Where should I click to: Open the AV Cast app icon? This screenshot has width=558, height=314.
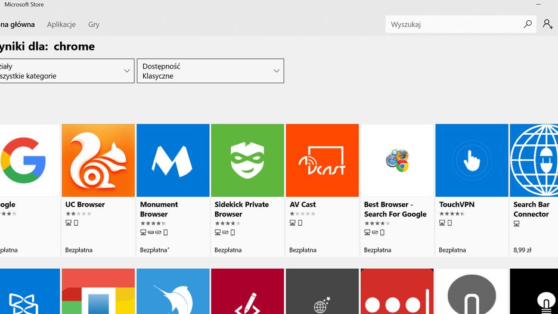(322, 160)
